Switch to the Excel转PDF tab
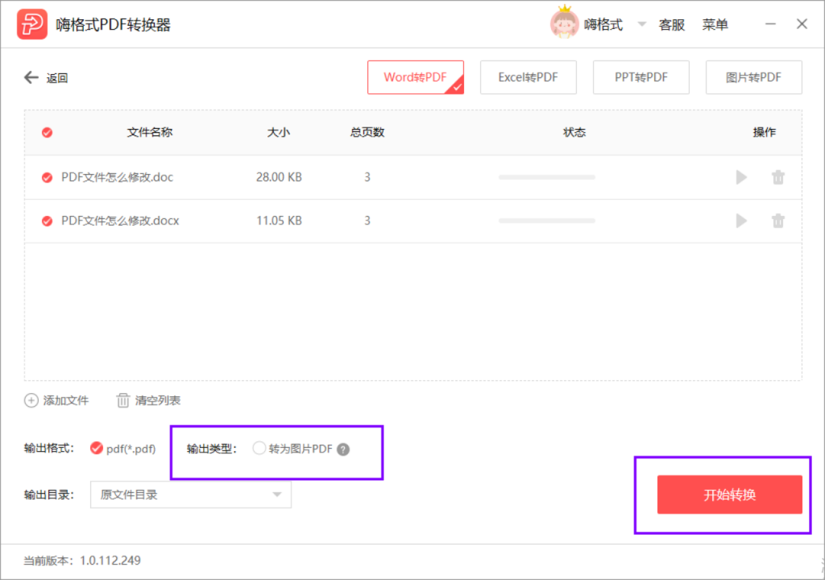Image resolution: width=825 pixels, height=580 pixels. 529,77
